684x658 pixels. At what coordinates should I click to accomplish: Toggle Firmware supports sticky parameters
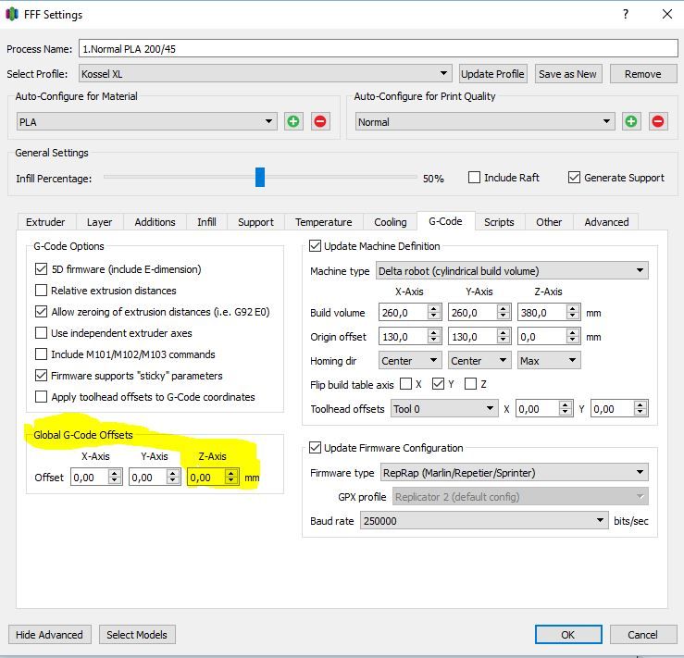point(41,376)
